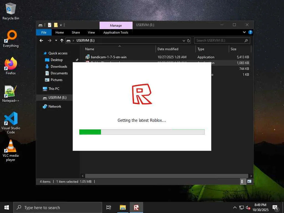Click the Properties quick access toolbar icon
Screen dimensions: 284x213
(x=50, y=25)
